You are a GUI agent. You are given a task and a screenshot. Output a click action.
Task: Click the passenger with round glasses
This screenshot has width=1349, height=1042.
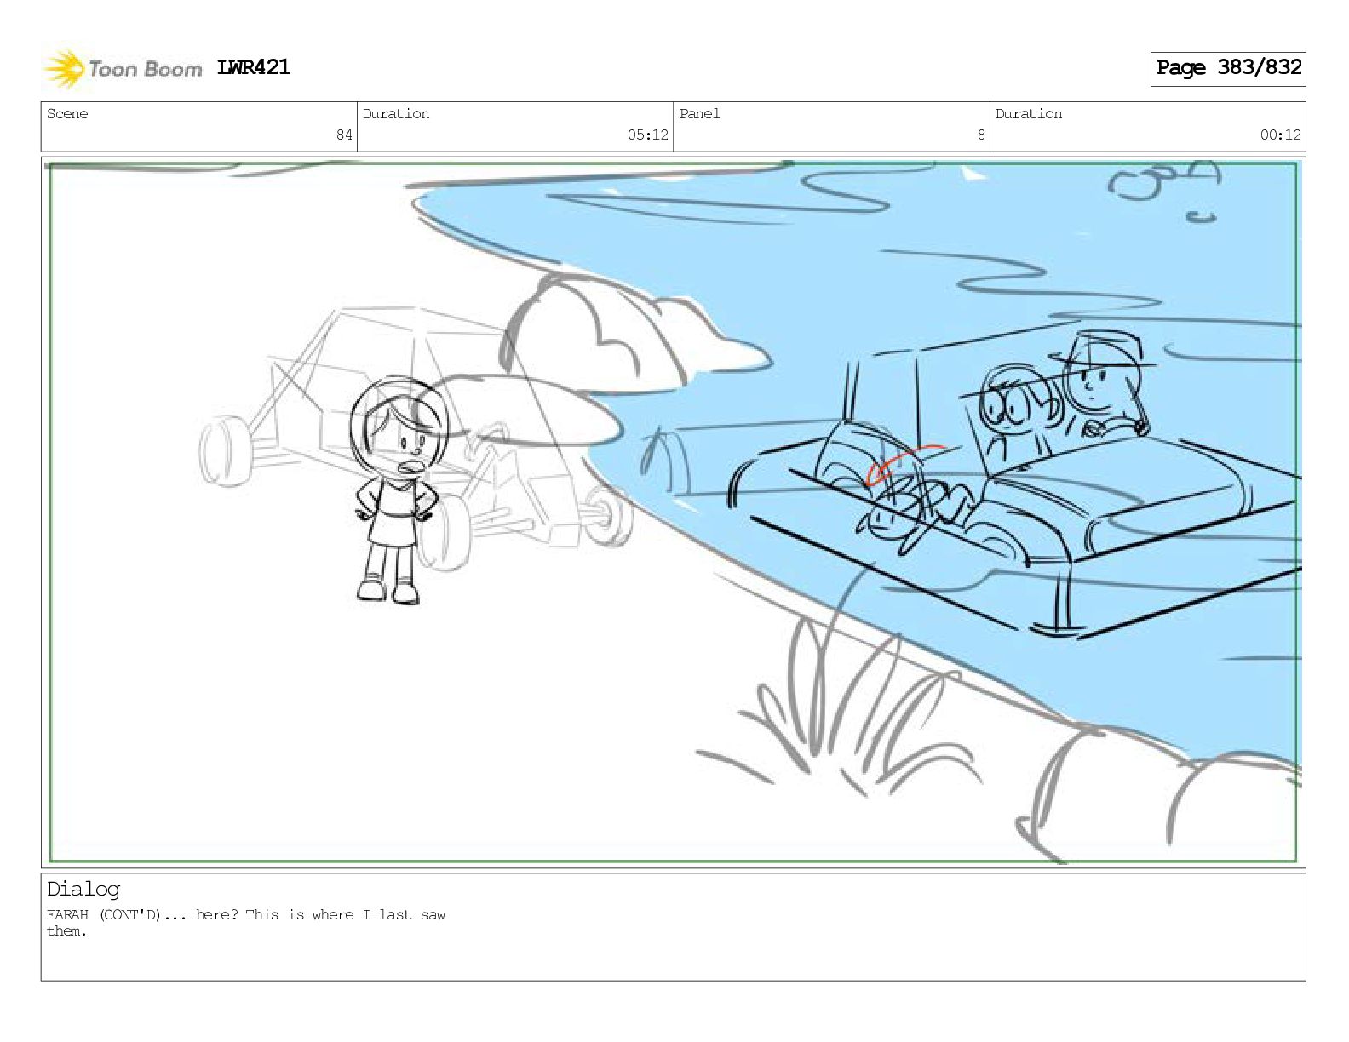click(1016, 409)
